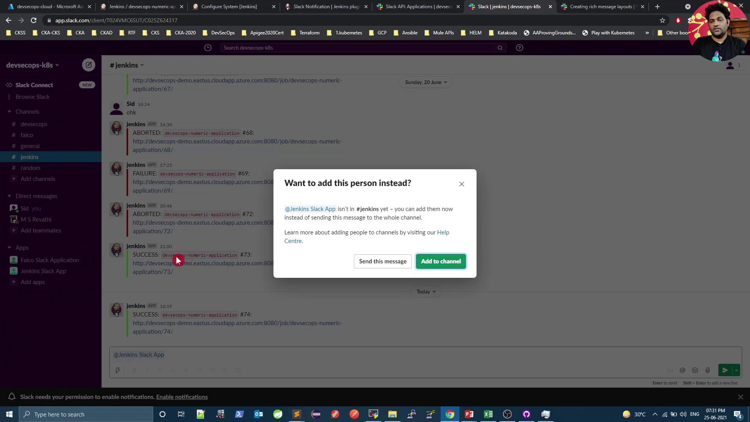Screen dimensions: 750x422
Task: Expand the Sunday, 20 June date dropdown
Action: coord(426,82)
